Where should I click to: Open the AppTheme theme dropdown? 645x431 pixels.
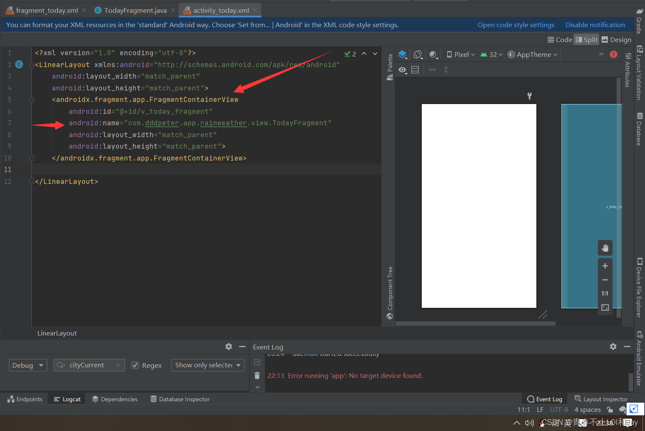pyautogui.click(x=533, y=54)
